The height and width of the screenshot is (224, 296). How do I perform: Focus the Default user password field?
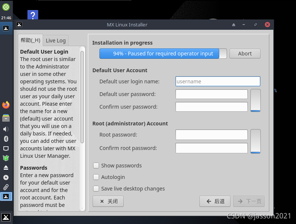pos(211,94)
